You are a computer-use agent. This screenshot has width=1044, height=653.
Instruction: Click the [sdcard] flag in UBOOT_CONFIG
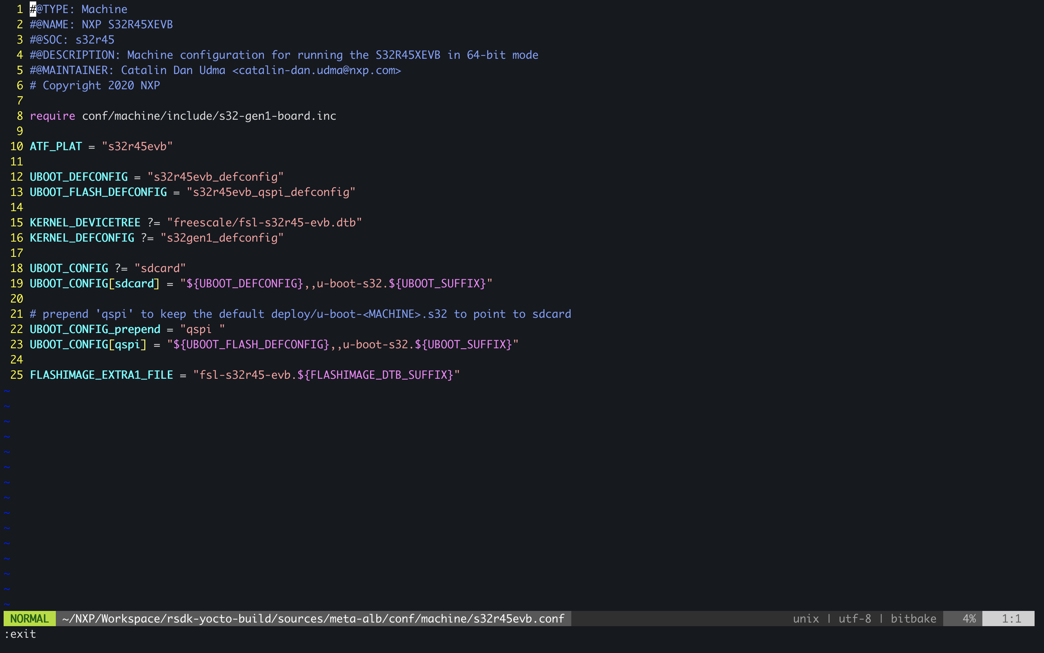click(134, 283)
